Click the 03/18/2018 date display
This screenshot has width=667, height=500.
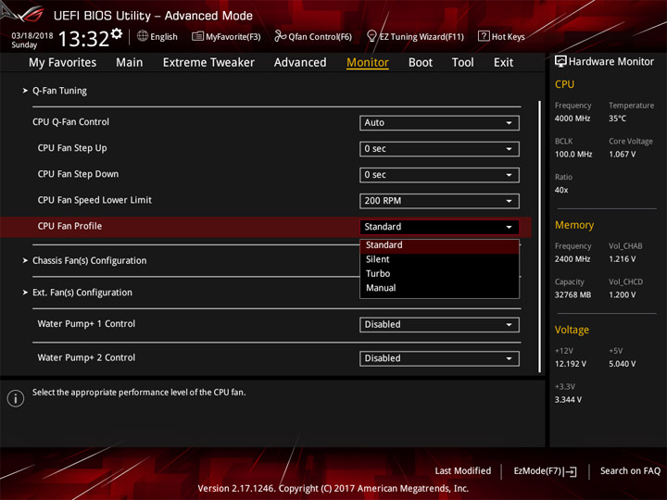point(32,36)
